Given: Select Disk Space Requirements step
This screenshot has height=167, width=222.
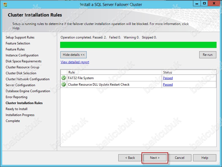Looking at the screenshot, I should click(24, 61).
